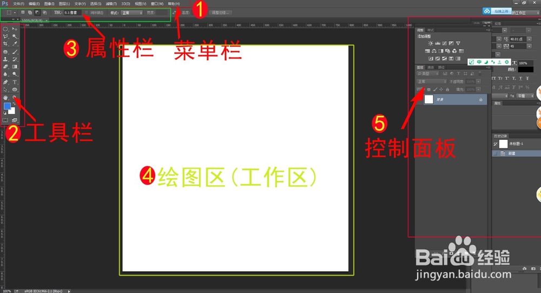Swap foreground and background colors
Screen dimensions: 541x293
[x=14, y=103]
